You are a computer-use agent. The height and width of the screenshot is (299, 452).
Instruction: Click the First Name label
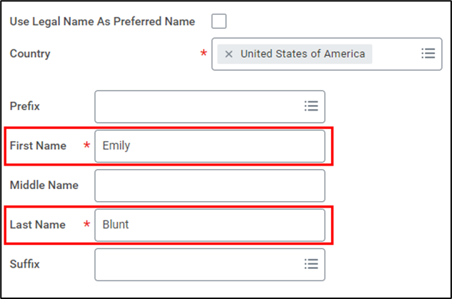pos(38,146)
